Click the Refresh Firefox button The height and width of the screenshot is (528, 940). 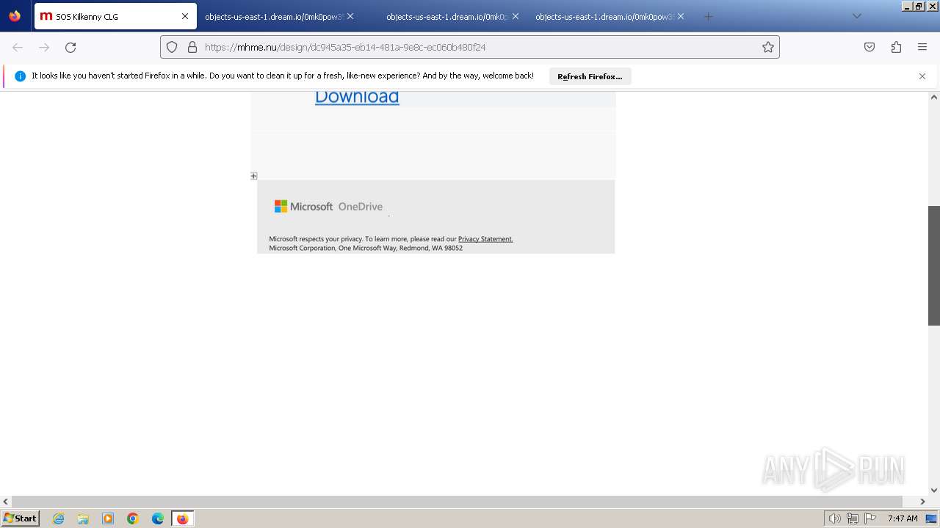590,76
